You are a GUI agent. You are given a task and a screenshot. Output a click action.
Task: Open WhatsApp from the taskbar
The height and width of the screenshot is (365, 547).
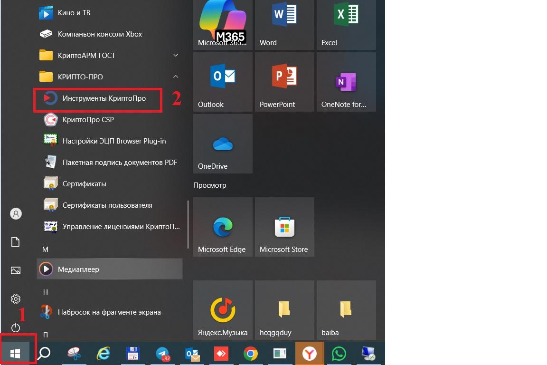[x=339, y=354]
